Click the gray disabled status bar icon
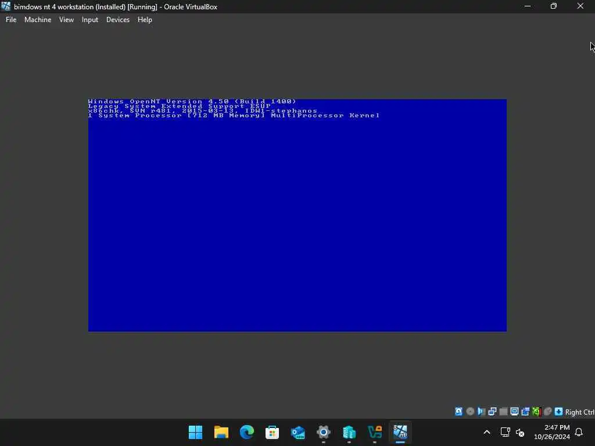 pos(503,412)
